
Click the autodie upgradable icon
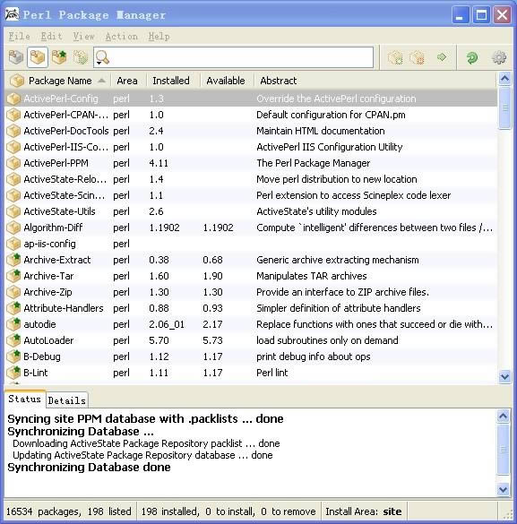point(13,324)
